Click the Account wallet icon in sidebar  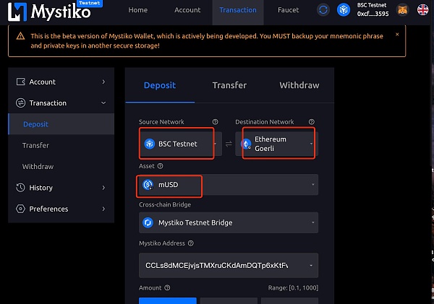click(x=21, y=82)
